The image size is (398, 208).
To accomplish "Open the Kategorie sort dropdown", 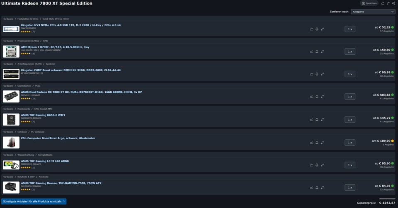I will (372, 12).
